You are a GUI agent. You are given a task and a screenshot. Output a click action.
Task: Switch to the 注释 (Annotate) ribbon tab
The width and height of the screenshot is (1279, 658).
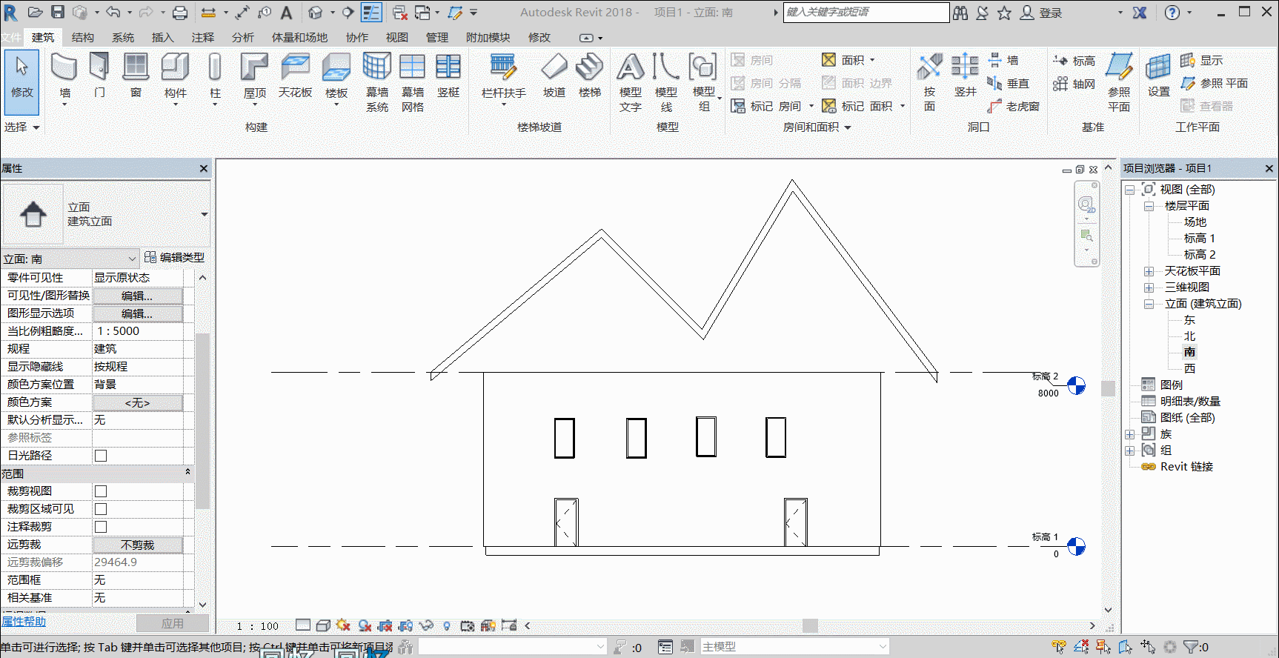tap(202, 37)
